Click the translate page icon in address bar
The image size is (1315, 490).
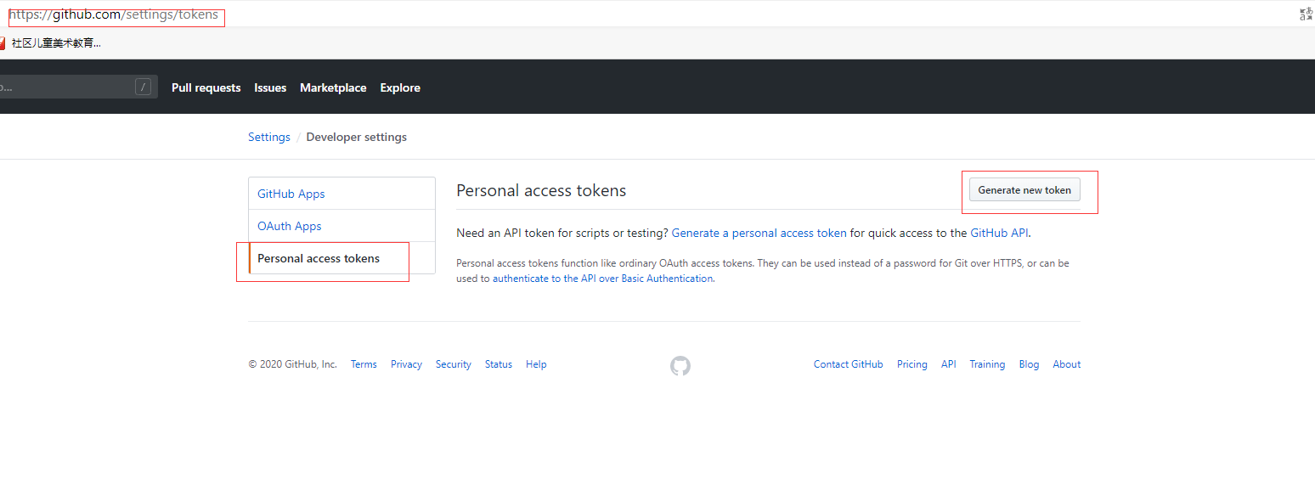[1307, 14]
